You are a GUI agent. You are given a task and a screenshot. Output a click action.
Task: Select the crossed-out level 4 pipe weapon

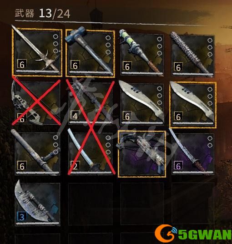91,103
